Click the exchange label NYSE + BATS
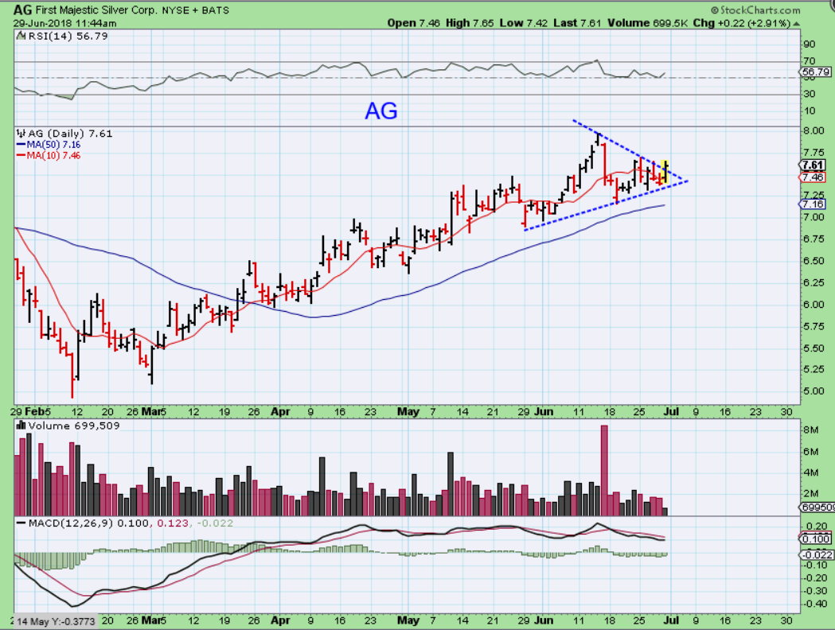 tap(197, 10)
